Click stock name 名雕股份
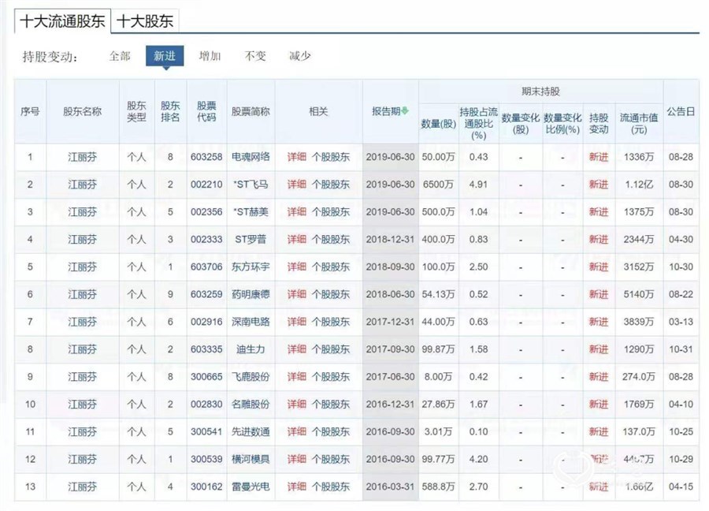The width and height of the screenshot is (709, 511). [x=251, y=405]
